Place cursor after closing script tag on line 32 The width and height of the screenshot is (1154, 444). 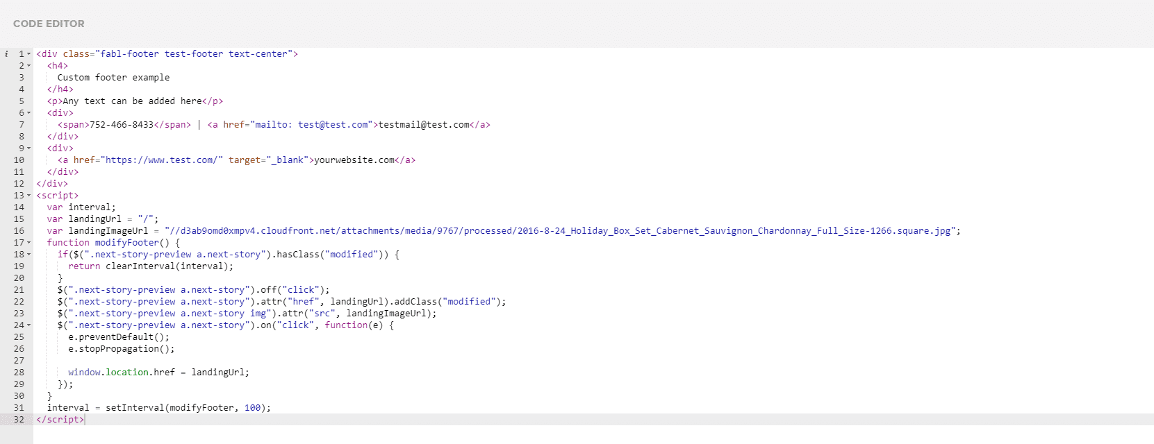(84, 420)
